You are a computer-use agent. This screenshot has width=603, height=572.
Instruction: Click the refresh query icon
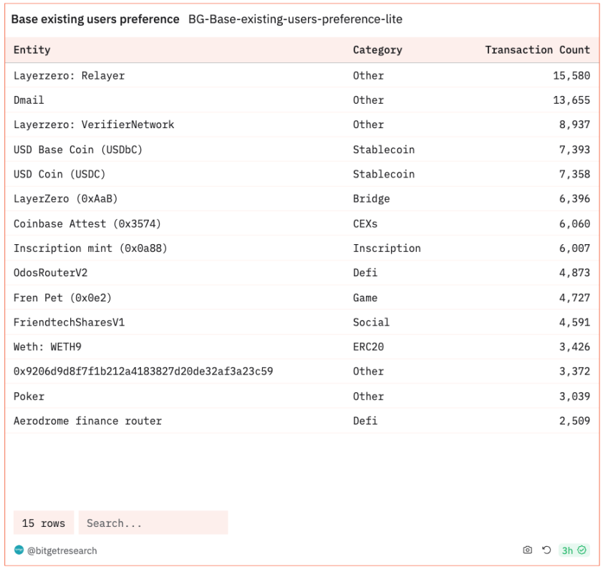(x=546, y=550)
